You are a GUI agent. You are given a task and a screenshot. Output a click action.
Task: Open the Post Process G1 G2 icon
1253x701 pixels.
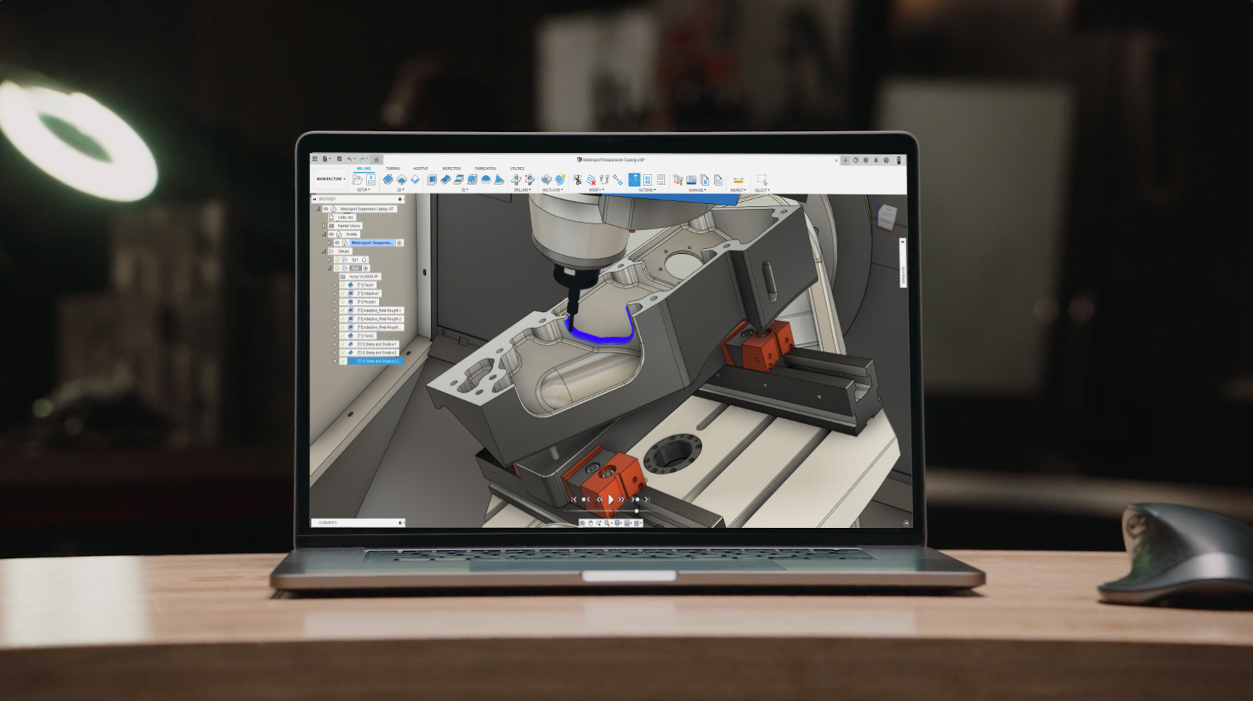[x=647, y=180]
